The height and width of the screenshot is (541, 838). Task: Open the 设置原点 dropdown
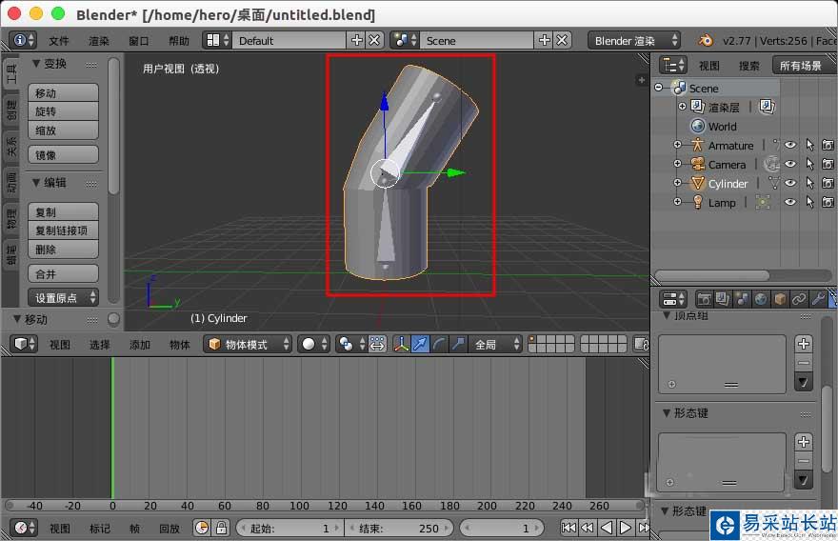63,297
